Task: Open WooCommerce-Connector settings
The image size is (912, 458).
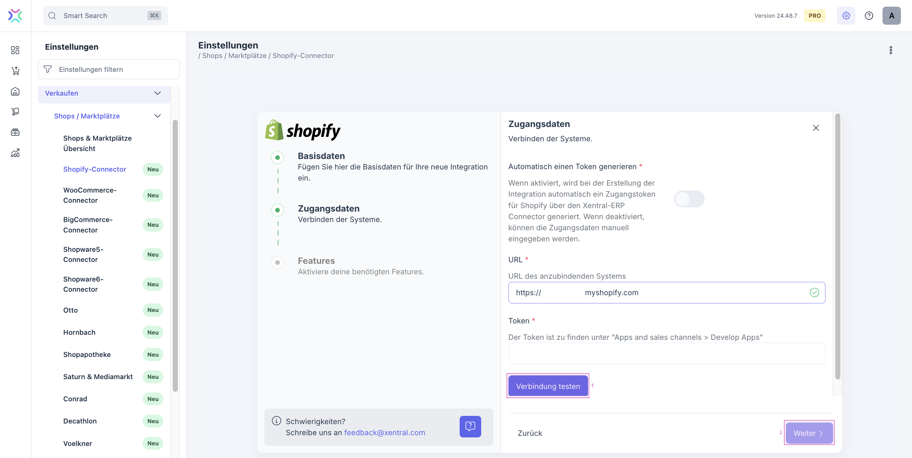Action: click(x=90, y=195)
